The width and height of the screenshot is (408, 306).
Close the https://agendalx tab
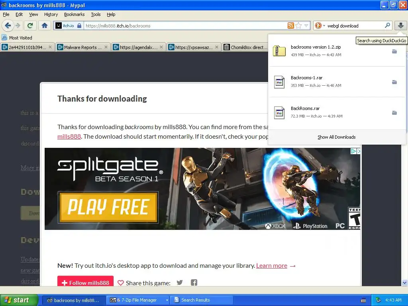[161, 47]
